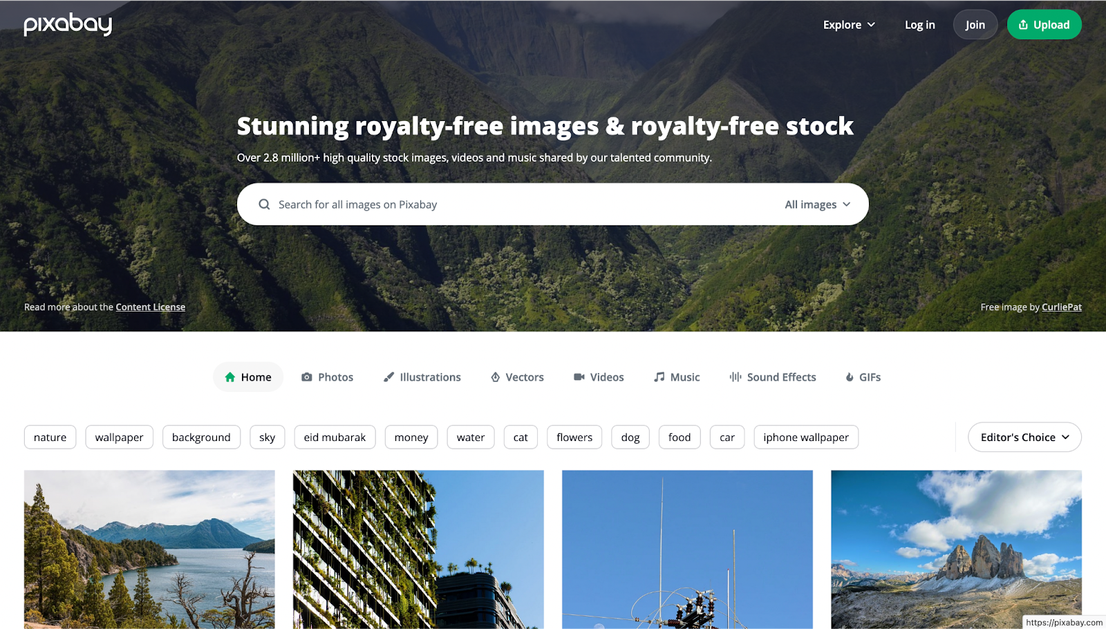Screen dimensions: 1106x629
Task: Open the Content License link
Action: click(x=150, y=307)
